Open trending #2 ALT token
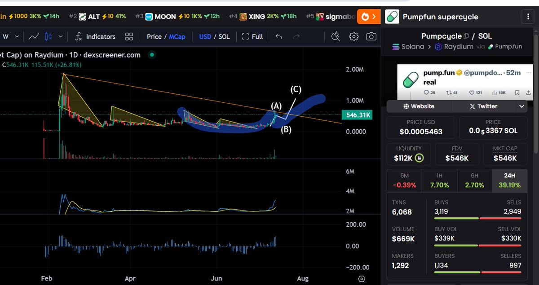Screen dimensions: 539x285 click(97, 17)
